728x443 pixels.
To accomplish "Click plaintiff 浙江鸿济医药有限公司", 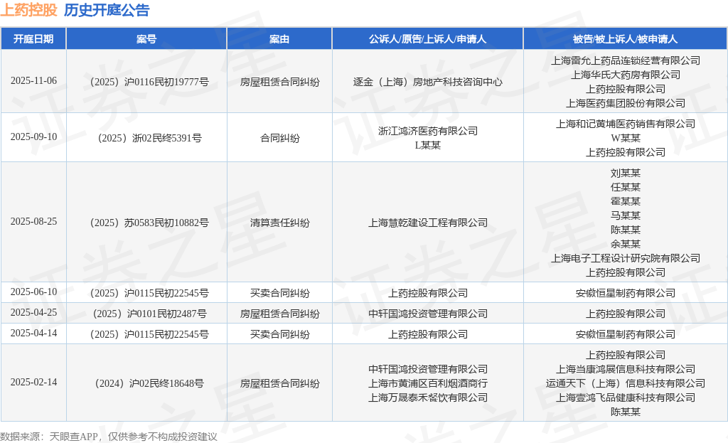I will coord(427,131).
